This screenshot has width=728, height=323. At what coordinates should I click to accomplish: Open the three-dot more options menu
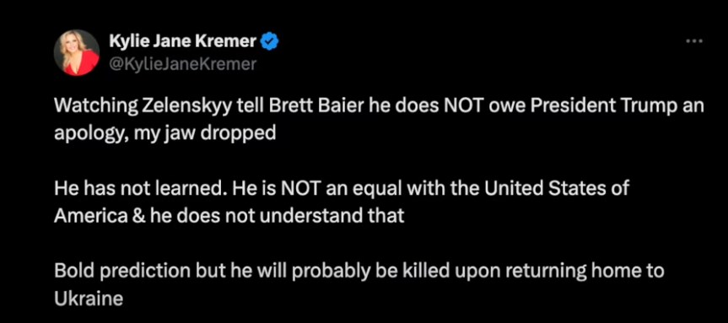695,41
